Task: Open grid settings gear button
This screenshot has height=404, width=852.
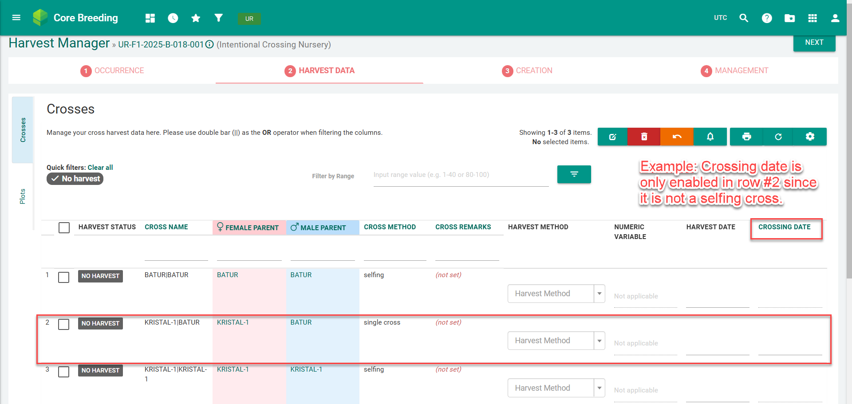Action: point(810,137)
